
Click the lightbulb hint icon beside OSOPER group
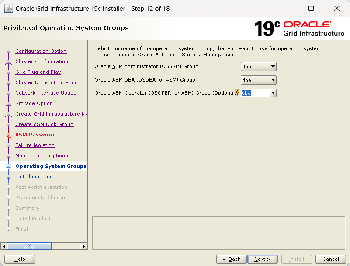pyautogui.click(x=237, y=92)
